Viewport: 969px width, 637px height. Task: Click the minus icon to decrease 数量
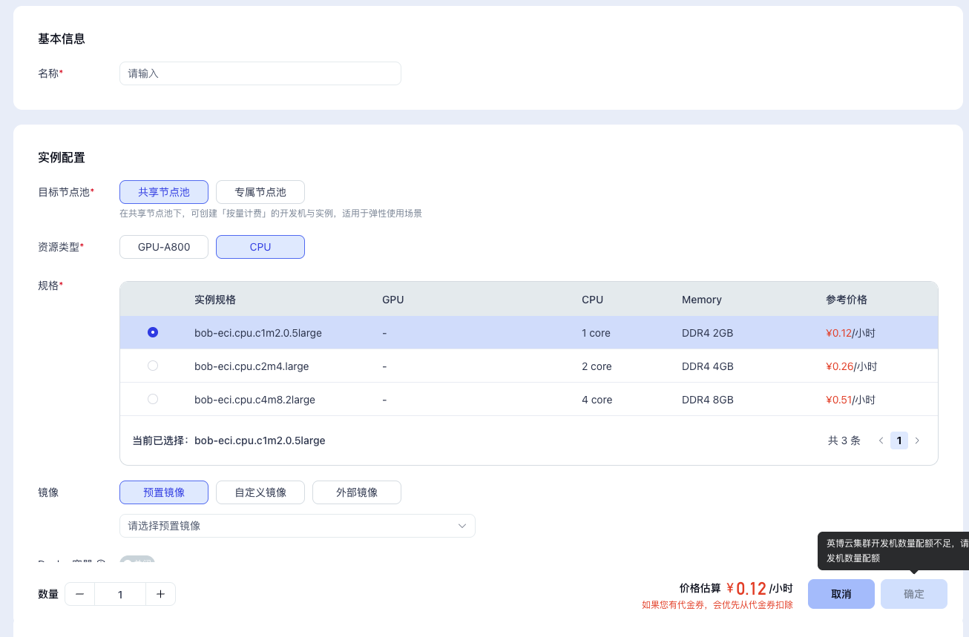click(80, 594)
